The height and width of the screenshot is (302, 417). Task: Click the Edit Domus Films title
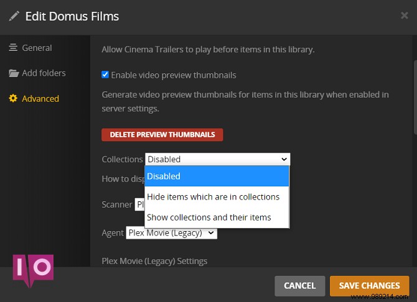point(72,16)
